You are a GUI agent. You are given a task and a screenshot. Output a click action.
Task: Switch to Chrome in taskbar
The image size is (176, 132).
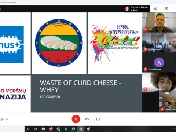(x=81, y=129)
